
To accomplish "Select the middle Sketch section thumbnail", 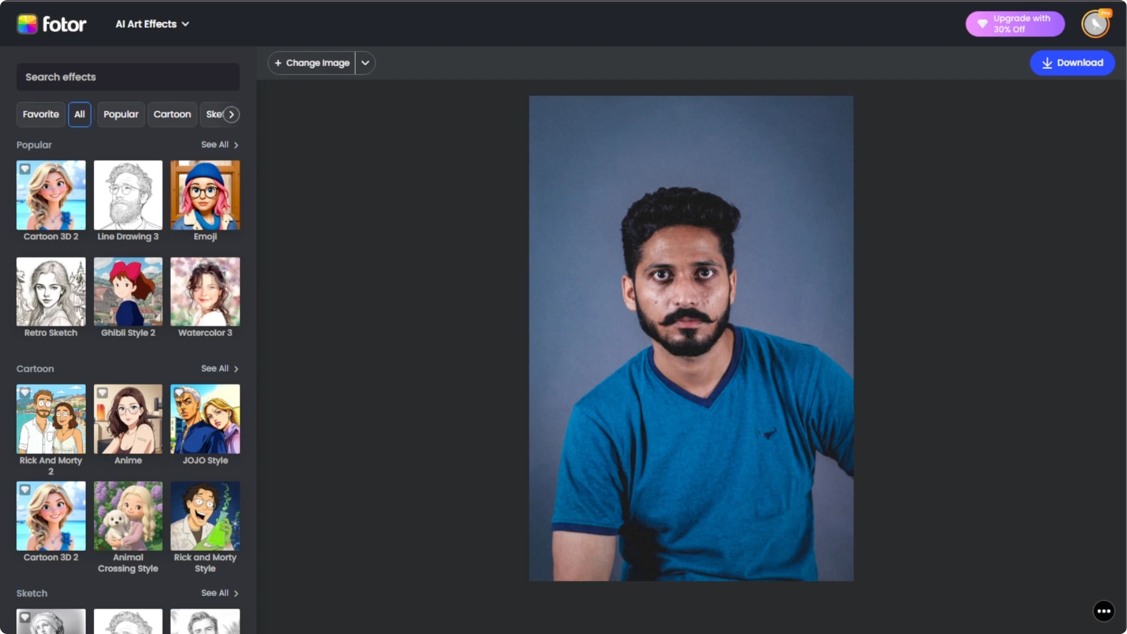I will click(128, 621).
